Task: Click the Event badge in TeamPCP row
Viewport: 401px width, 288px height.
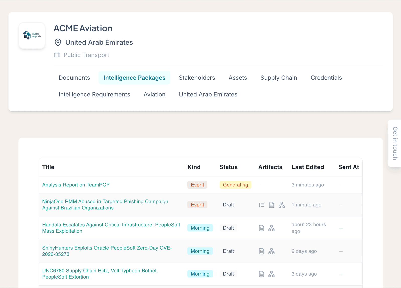Action: pos(197,185)
